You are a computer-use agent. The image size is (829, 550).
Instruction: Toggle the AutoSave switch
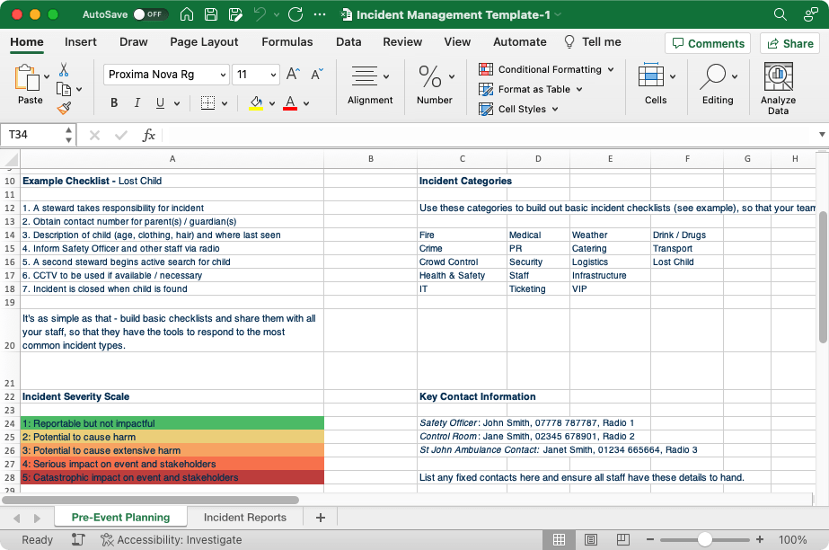click(150, 15)
